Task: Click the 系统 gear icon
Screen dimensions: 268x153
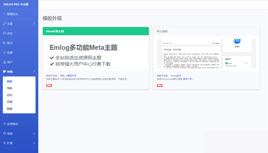Action: point(4,133)
